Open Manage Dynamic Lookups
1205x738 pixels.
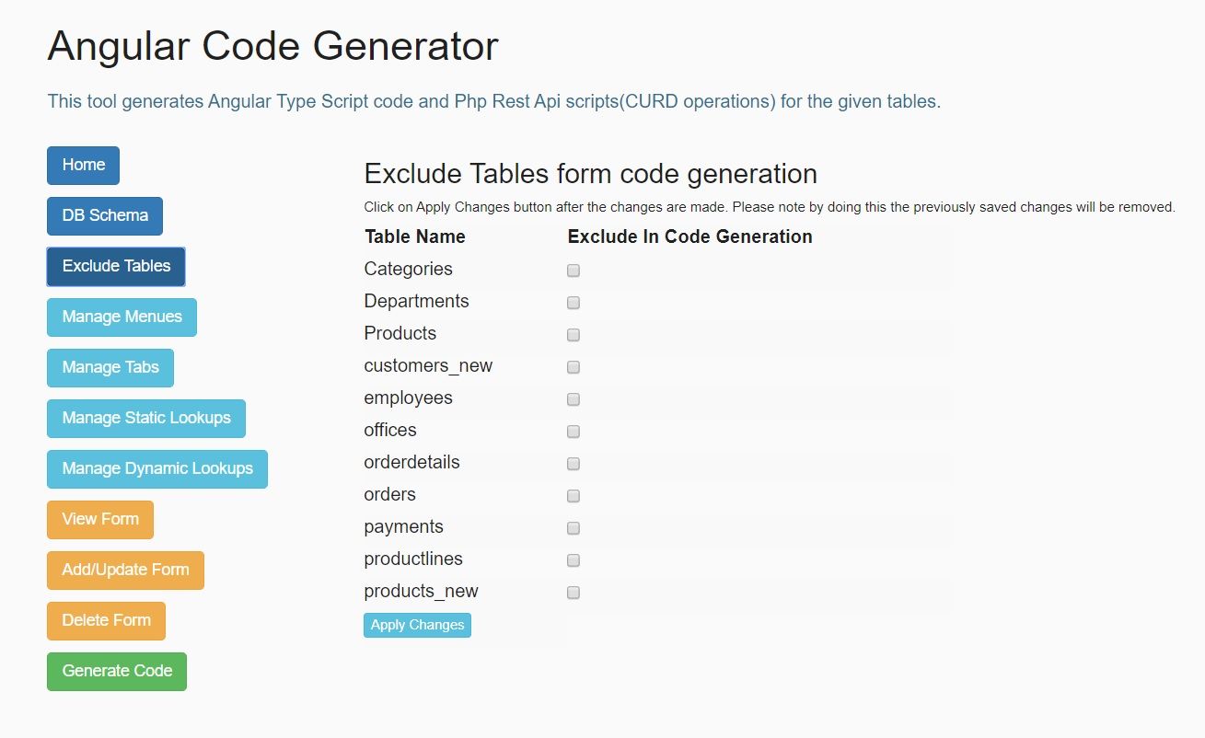point(157,468)
